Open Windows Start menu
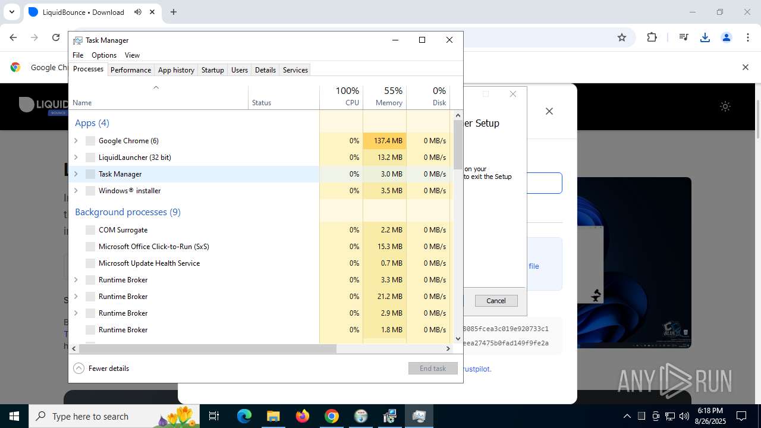This screenshot has width=761, height=428. point(14,416)
